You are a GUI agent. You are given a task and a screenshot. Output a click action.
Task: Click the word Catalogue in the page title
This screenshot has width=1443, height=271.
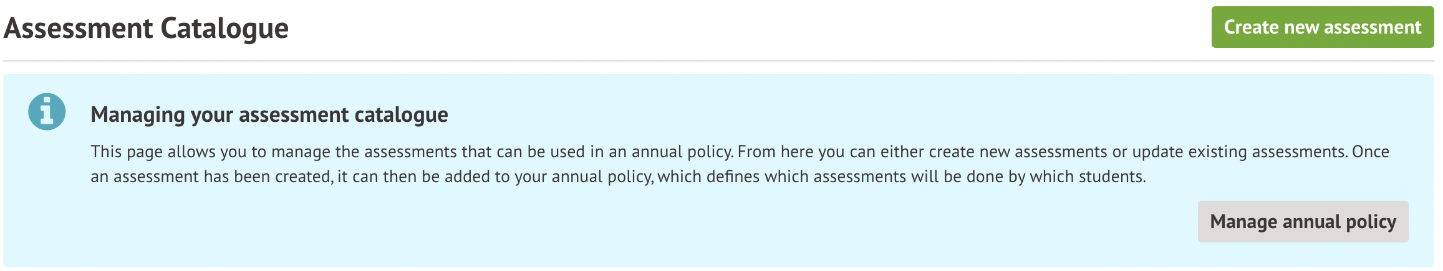[224, 29]
